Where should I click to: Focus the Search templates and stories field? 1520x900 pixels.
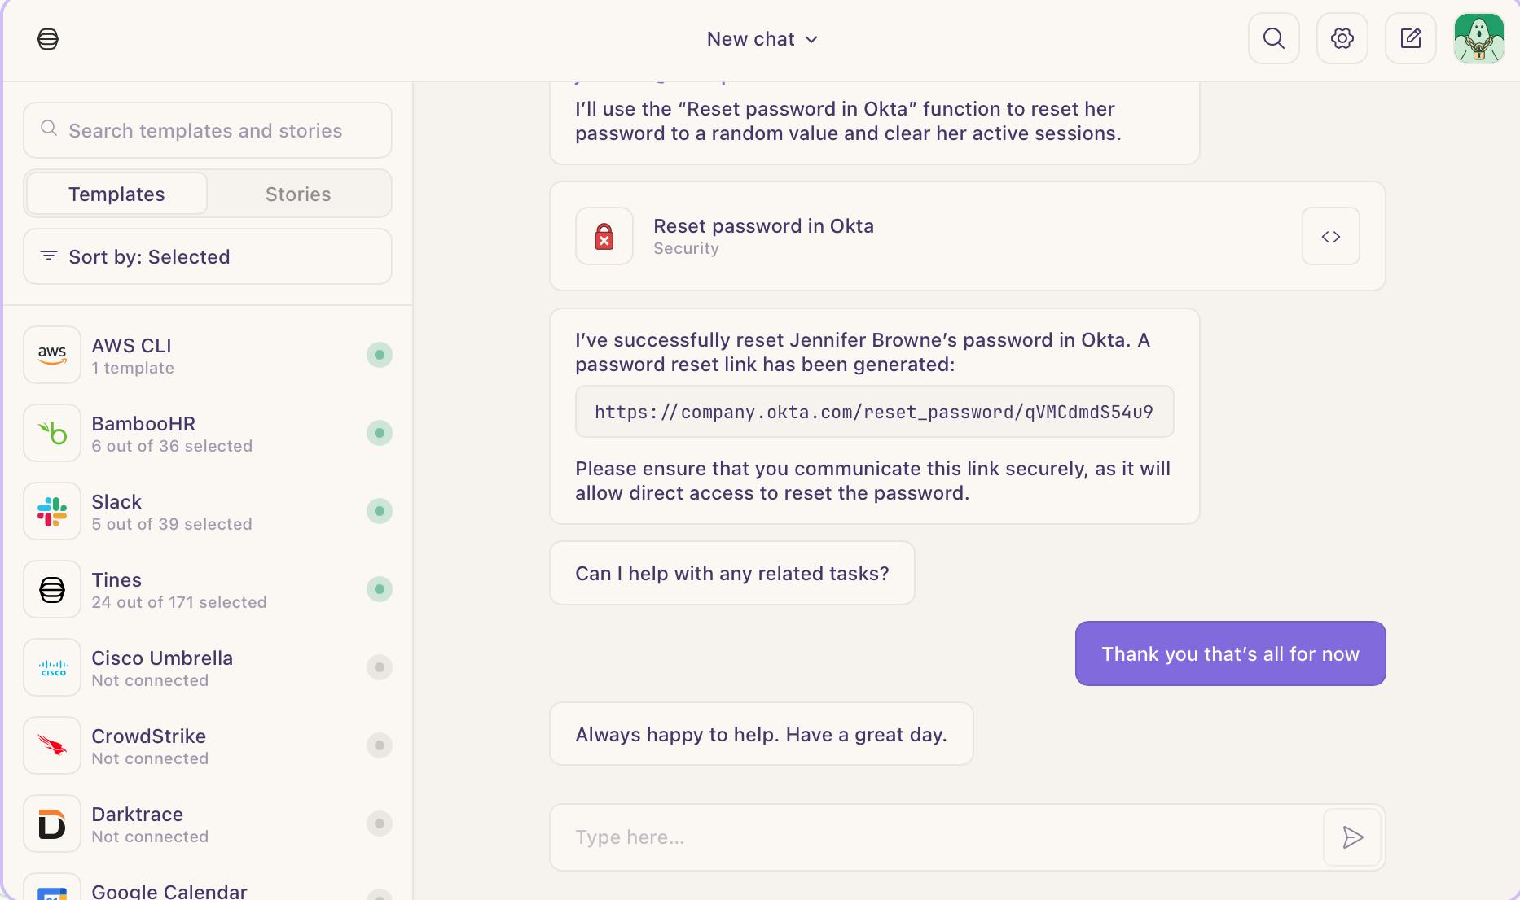[x=208, y=130]
